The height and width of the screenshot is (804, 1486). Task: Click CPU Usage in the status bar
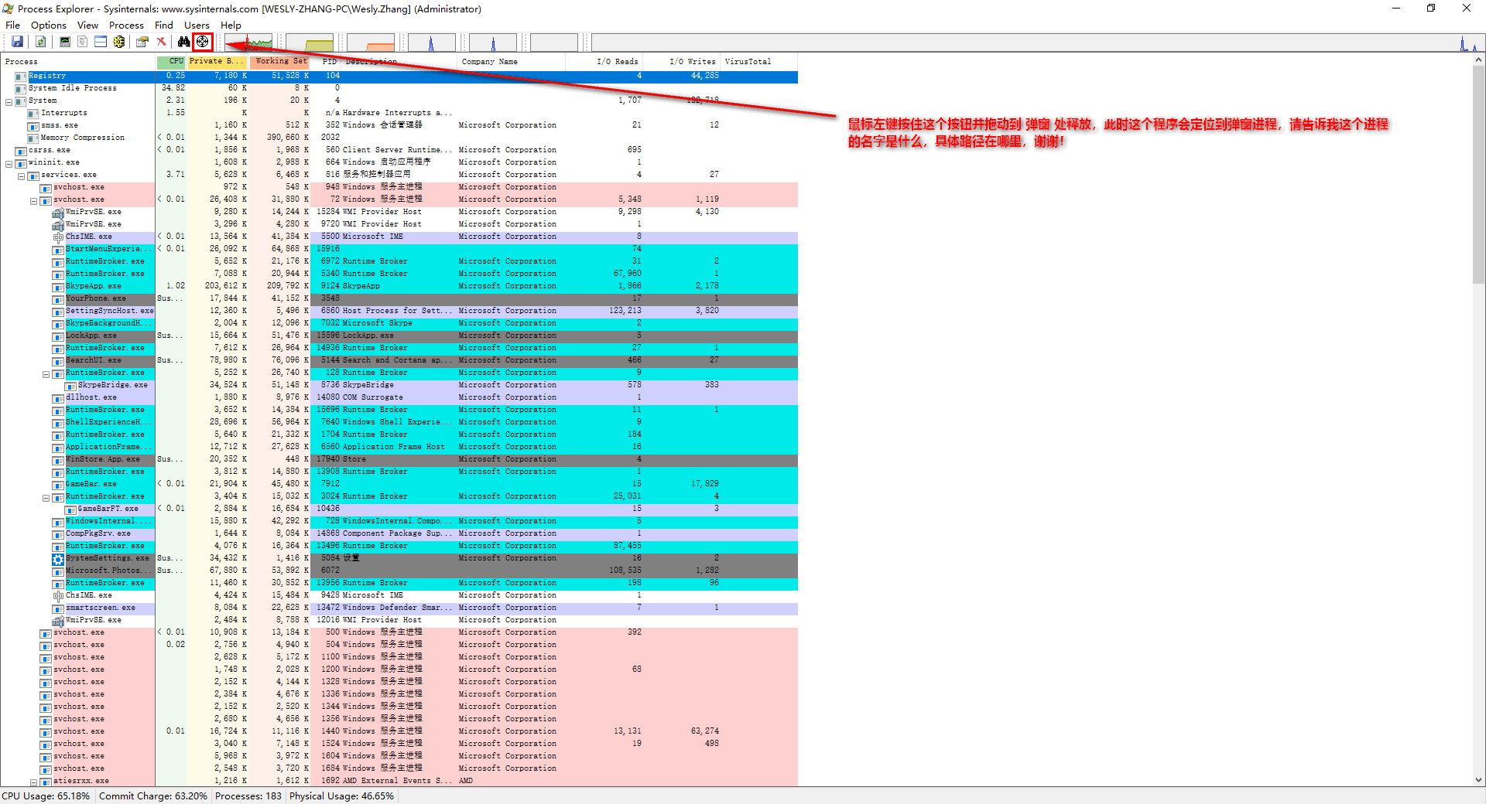[x=46, y=796]
